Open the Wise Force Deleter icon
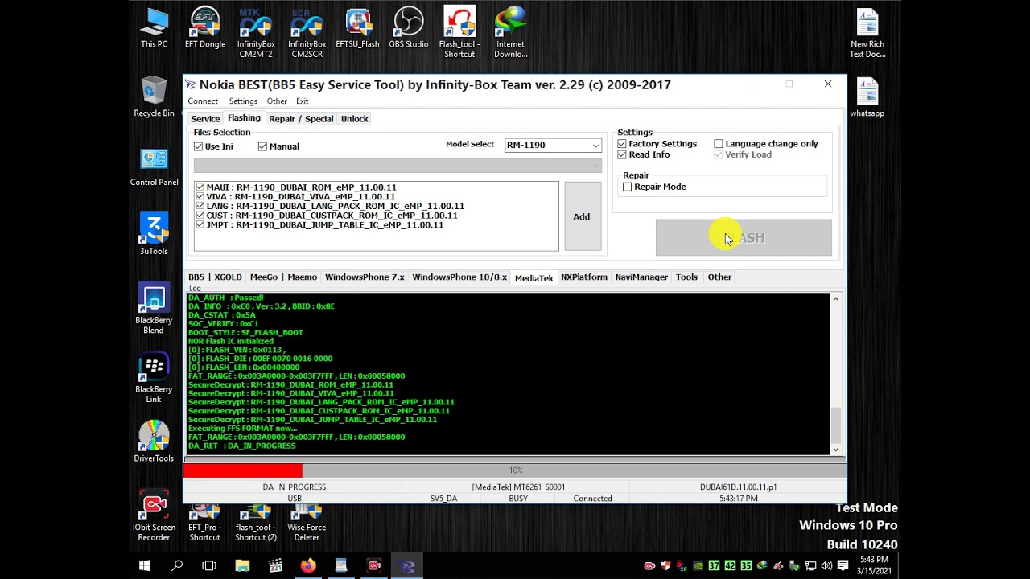 (307, 523)
